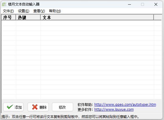Screen dimensions: 164x120
Task: Click the status bar tip starting with 提示
Action: [x=70, y=117]
